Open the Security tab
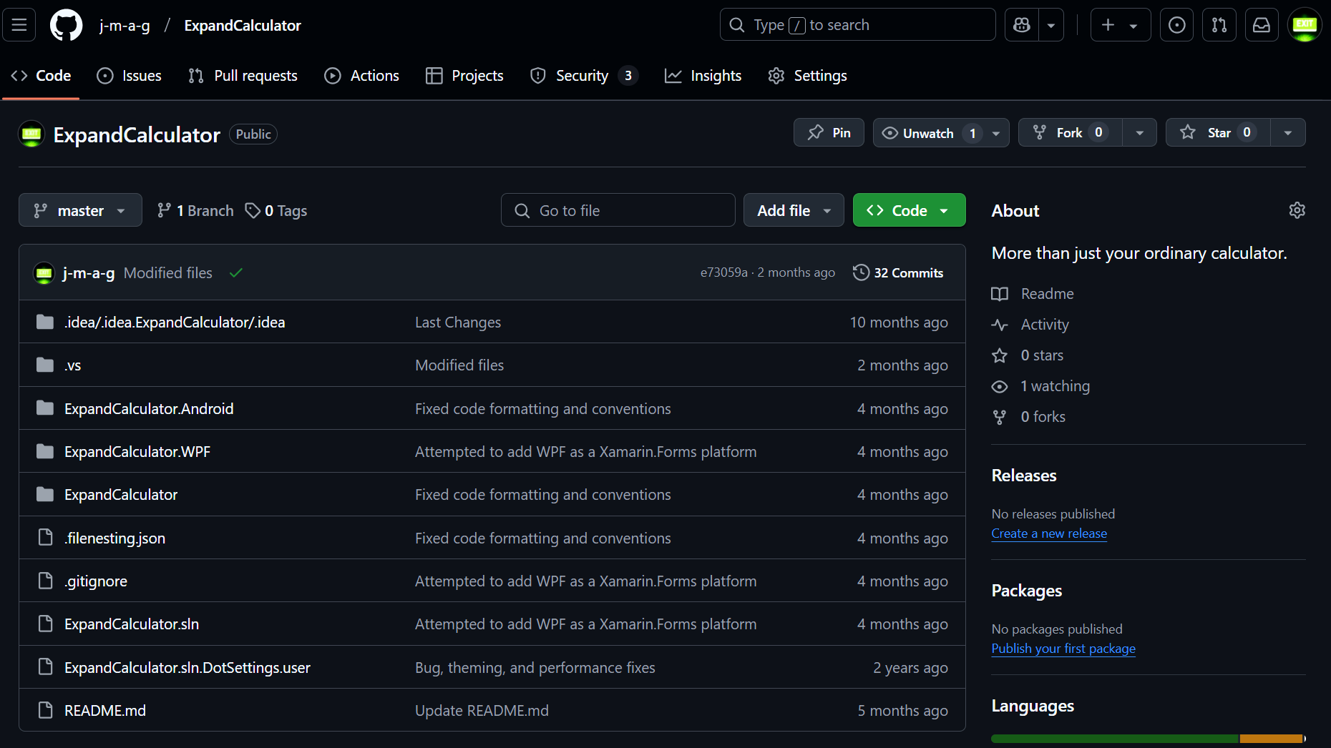The image size is (1331, 748). pyautogui.click(x=584, y=76)
